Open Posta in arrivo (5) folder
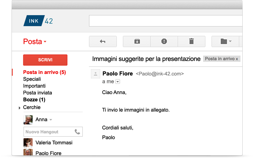 point(44,72)
